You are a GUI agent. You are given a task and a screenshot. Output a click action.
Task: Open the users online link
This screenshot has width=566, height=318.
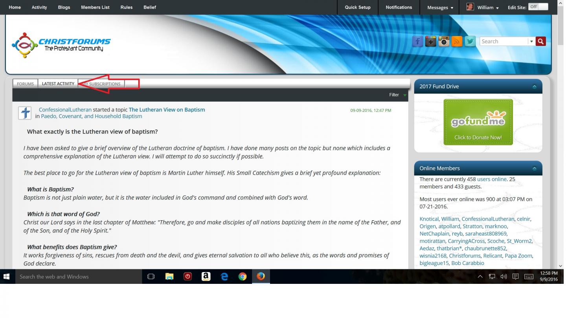(x=492, y=179)
